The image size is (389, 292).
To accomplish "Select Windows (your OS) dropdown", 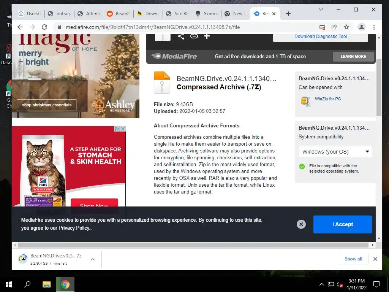I will click(335, 152).
